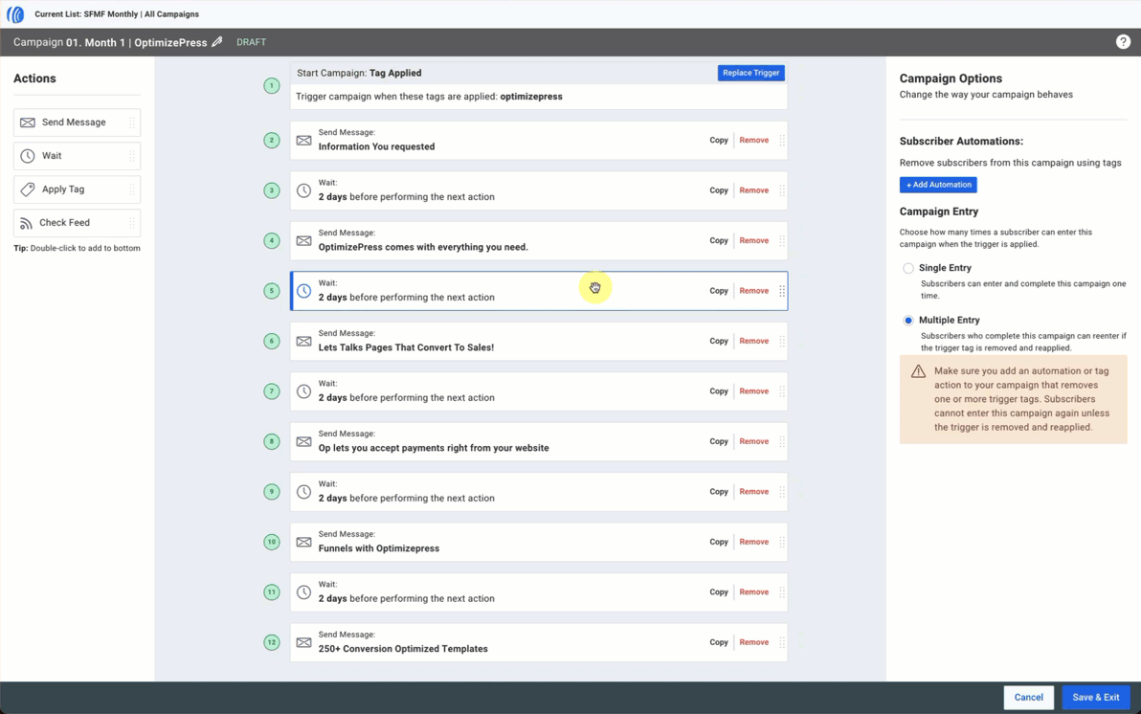This screenshot has height=714, width=1141.
Task: Copy the Lets Talks Pages message
Action: pos(718,341)
